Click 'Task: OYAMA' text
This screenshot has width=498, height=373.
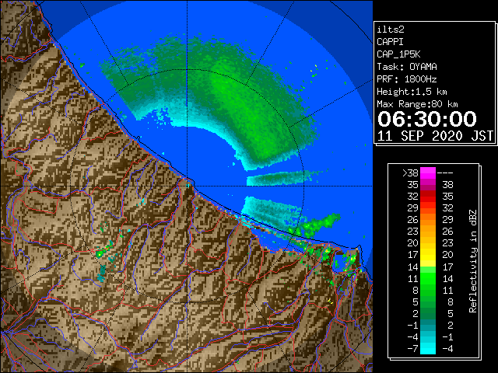[407, 67]
